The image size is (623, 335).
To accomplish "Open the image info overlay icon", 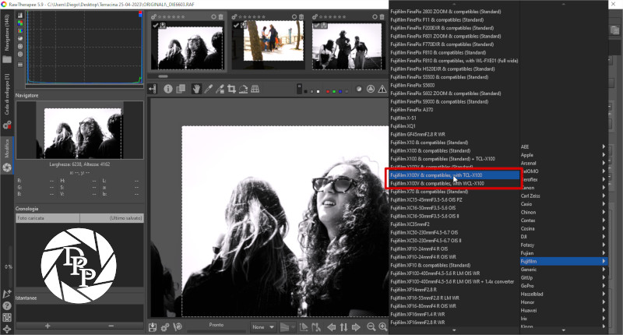I will pyautogui.click(x=168, y=89).
